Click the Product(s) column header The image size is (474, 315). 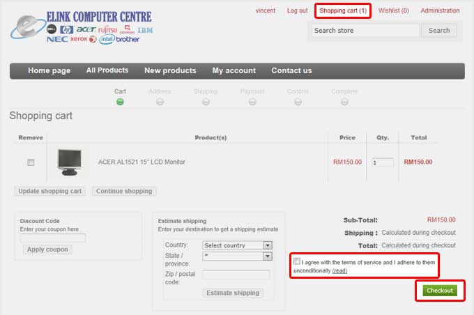211,137
